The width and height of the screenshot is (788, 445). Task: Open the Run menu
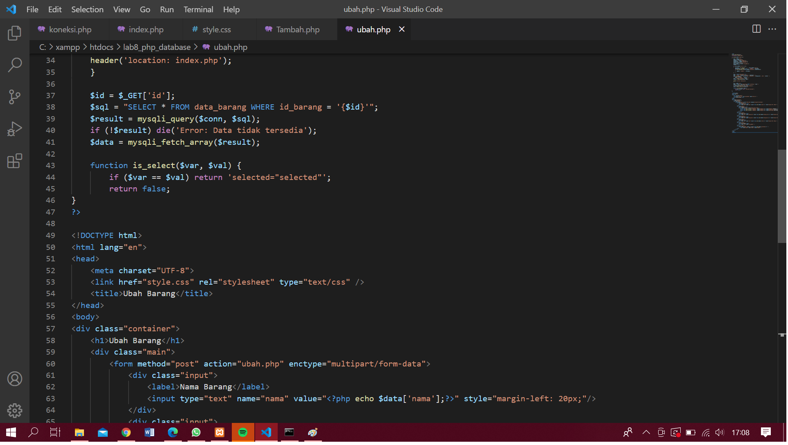point(167,9)
